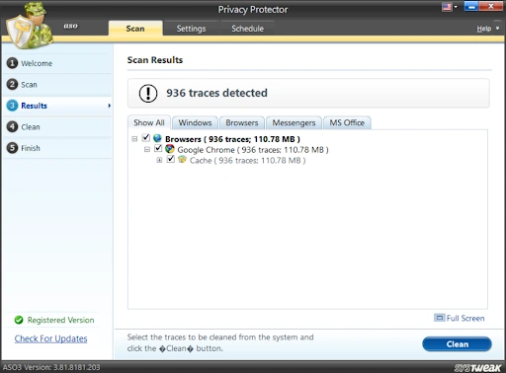Switch to the Scan tab

[135, 29]
